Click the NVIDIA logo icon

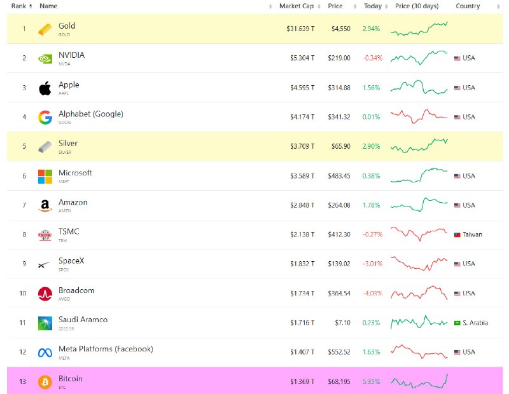45,58
